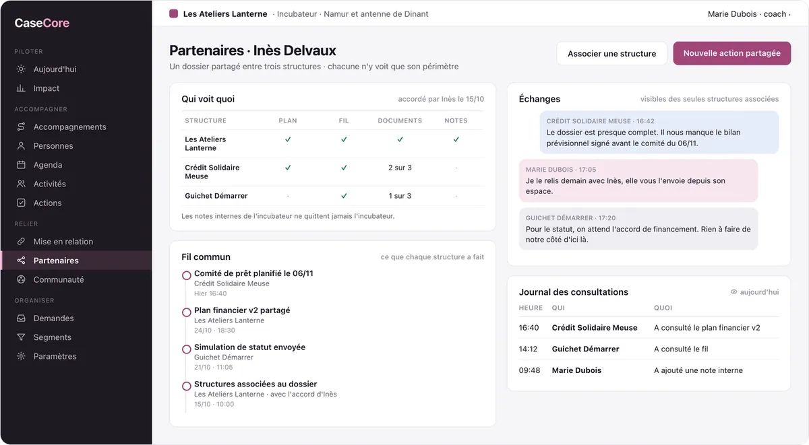Open Paramètres in sidebar
809x445 pixels.
click(x=76, y=356)
